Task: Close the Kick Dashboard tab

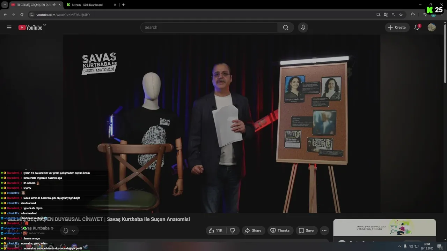Action: coord(115,5)
